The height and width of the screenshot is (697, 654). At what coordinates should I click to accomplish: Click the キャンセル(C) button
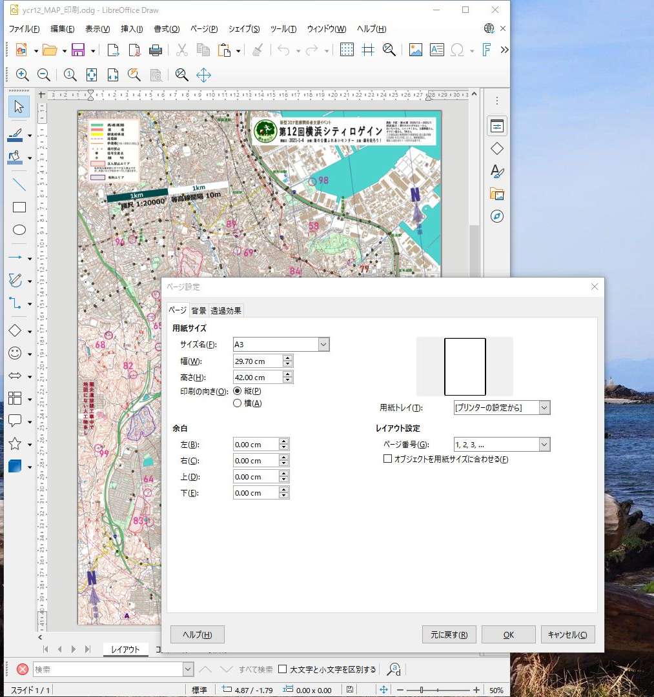tap(567, 634)
